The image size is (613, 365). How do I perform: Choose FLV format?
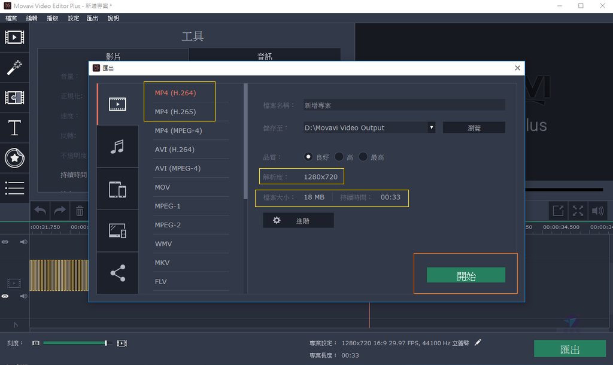point(160,281)
